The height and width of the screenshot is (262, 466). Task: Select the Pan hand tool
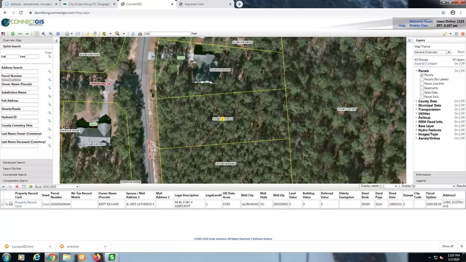(x=37, y=34)
